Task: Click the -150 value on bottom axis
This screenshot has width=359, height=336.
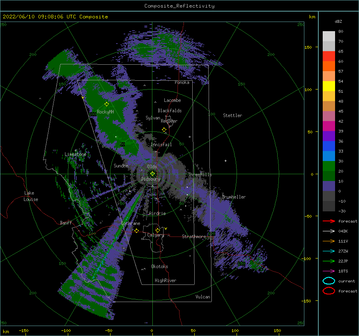Action: [x=24, y=330]
